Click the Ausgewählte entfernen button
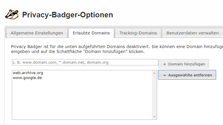The image size is (223, 125). [x=187, y=75]
